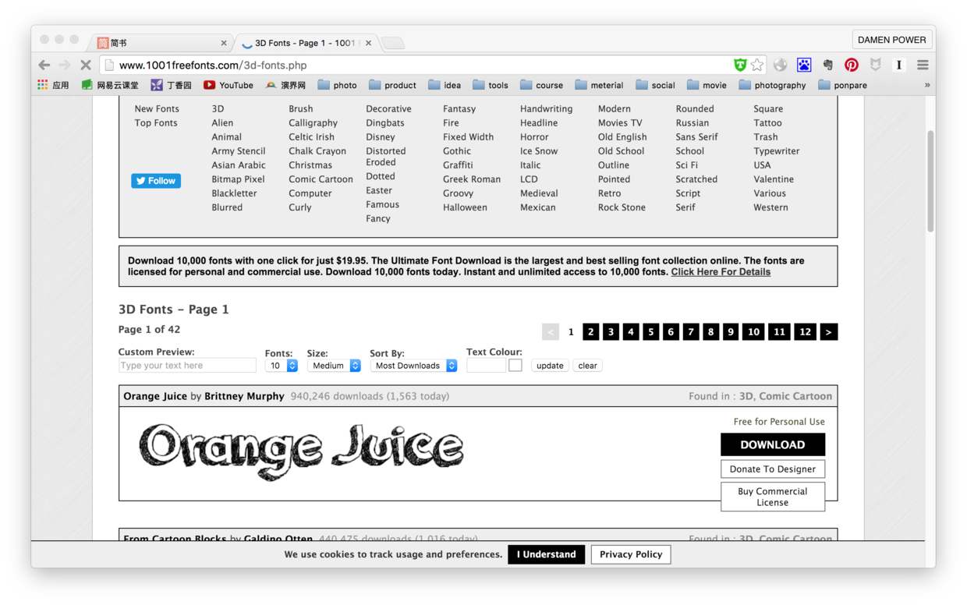
Task: Click the page vertical scrollbar
Action: click(930, 181)
